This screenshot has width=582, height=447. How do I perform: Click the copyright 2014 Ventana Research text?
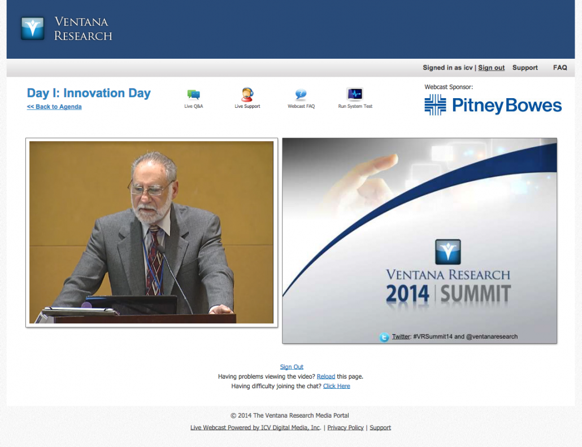point(289,415)
